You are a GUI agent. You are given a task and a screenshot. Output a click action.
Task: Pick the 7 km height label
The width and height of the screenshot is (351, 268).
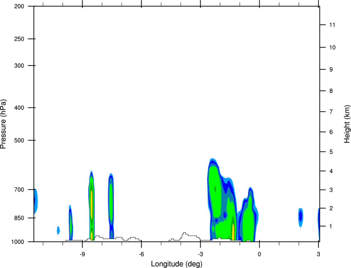pyautogui.click(x=331, y=112)
